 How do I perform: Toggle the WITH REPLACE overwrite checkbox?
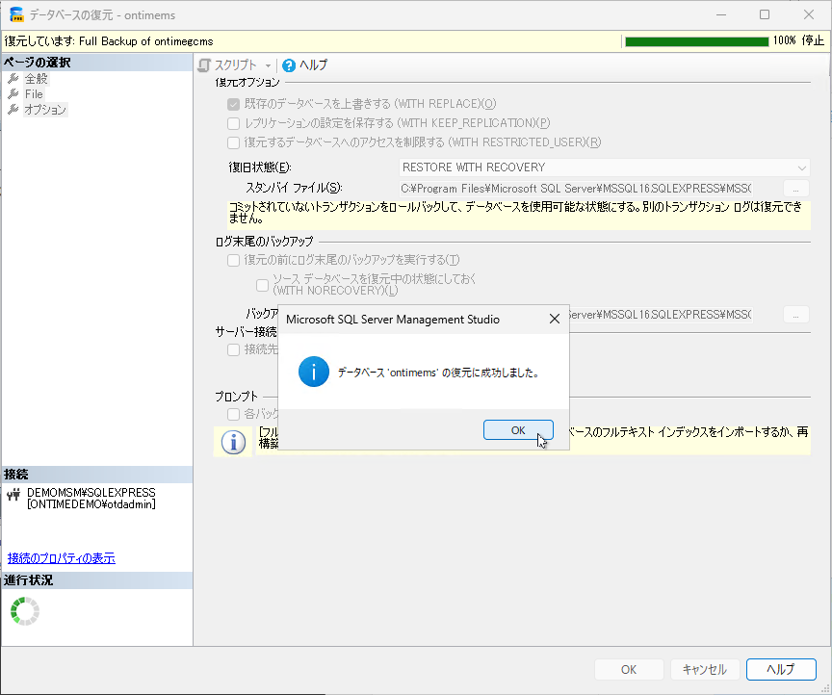pos(234,104)
